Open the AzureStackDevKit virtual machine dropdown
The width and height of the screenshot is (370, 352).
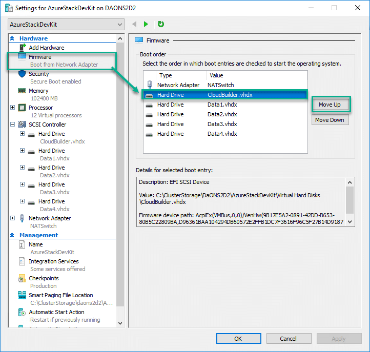coord(66,24)
